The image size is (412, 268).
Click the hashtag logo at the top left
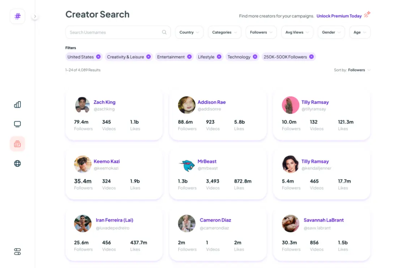pyautogui.click(x=17, y=16)
